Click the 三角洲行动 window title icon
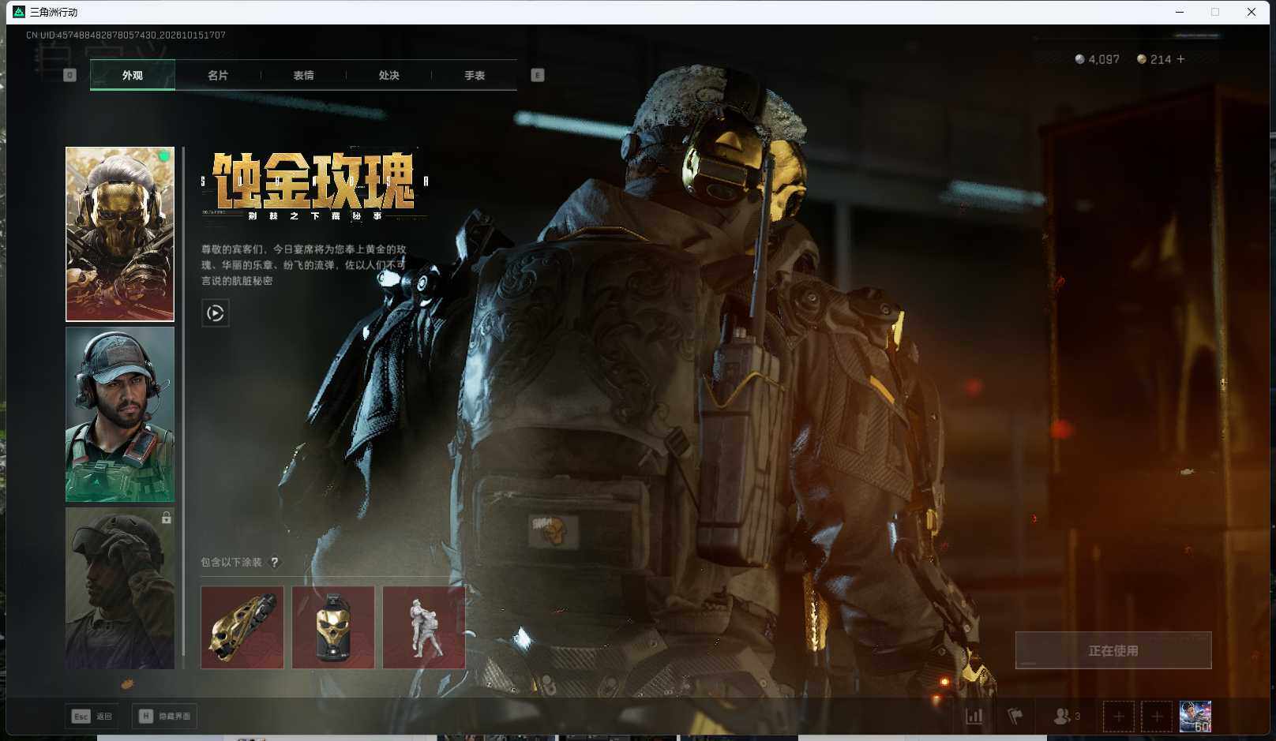1276x741 pixels. (x=19, y=12)
